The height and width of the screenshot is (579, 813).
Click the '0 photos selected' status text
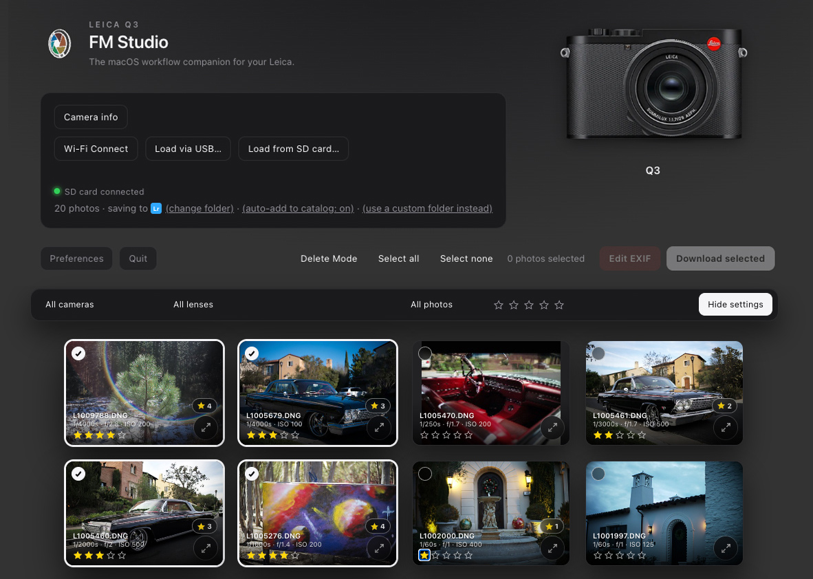point(545,259)
